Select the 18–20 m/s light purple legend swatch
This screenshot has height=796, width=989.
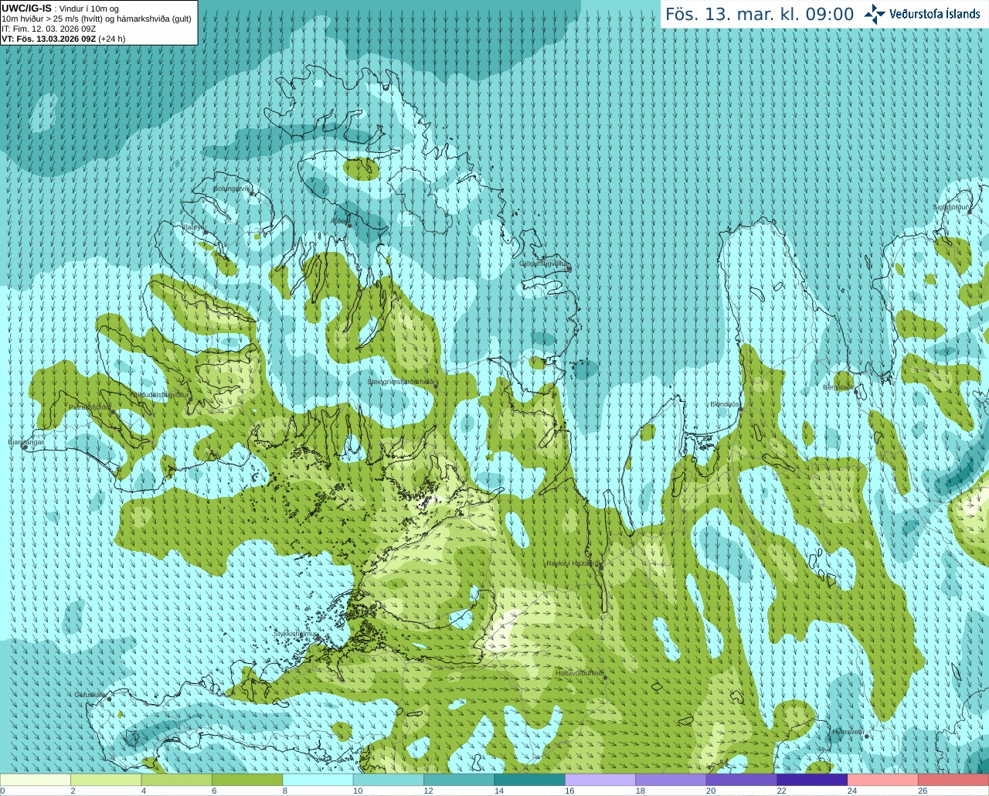tap(671, 780)
